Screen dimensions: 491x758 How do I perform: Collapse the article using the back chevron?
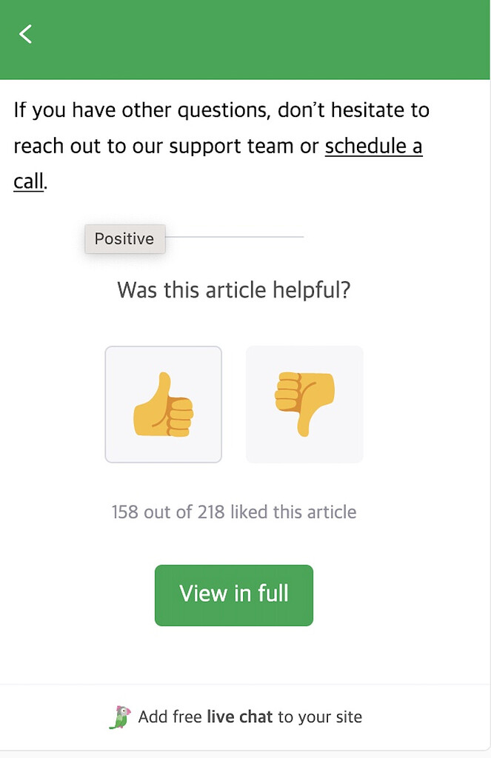coord(24,33)
